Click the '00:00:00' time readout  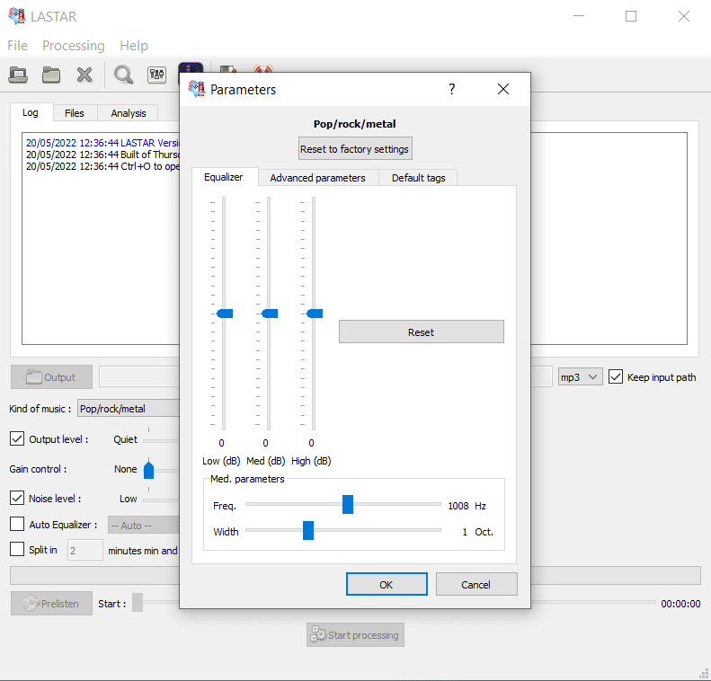(680, 604)
